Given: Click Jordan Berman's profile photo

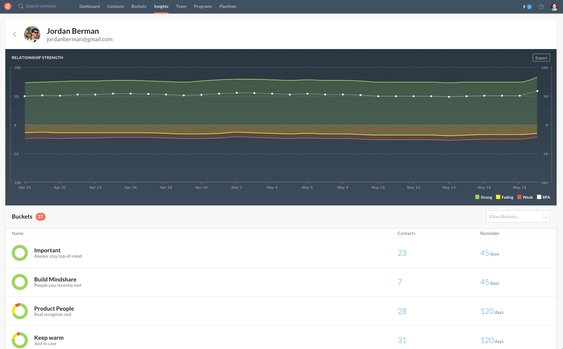Looking at the screenshot, I should [x=32, y=34].
